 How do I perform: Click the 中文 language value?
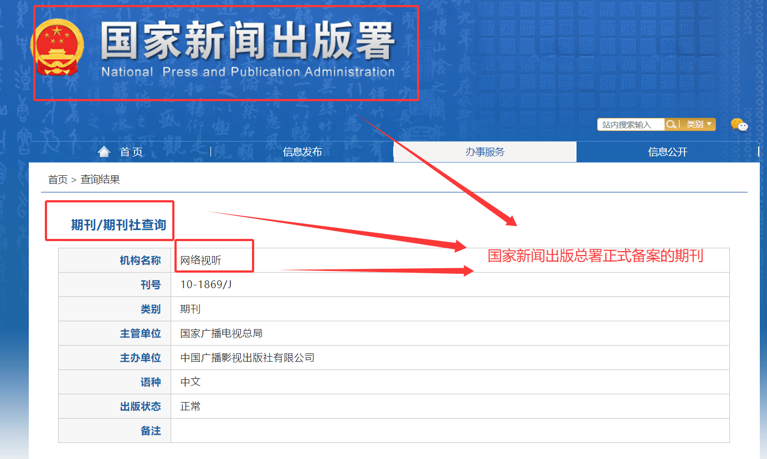coord(191,382)
